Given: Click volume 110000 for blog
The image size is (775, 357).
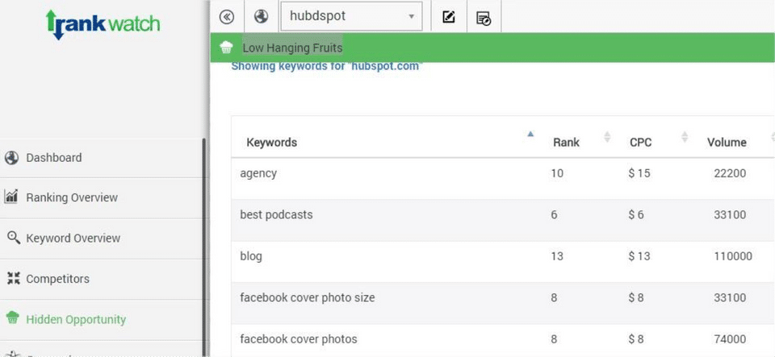Looking at the screenshot, I should (733, 256).
